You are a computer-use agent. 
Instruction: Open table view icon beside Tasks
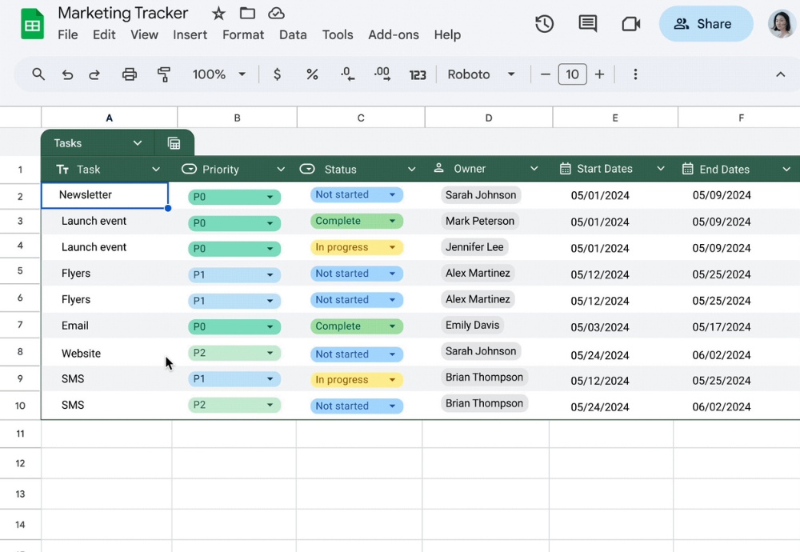[x=174, y=143]
